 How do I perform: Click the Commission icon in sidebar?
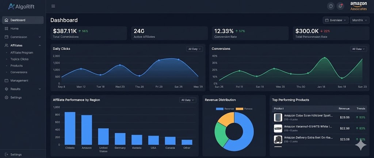[7, 37]
